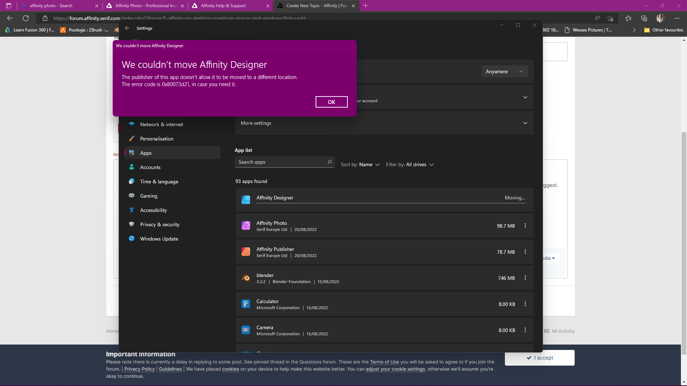Open more options for Affinity Publisher
The height and width of the screenshot is (386, 687).
tap(525, 252)
